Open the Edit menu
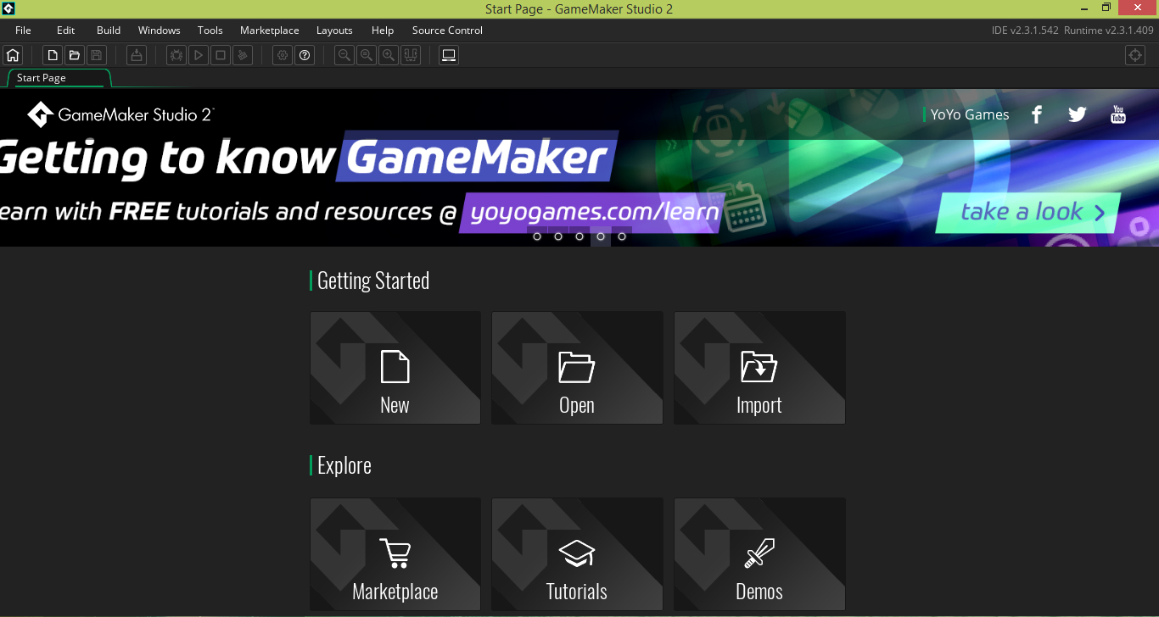The height and width of the screenshot is (617, 1159). 66,31
